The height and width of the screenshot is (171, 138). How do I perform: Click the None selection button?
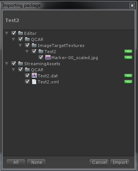36,162
